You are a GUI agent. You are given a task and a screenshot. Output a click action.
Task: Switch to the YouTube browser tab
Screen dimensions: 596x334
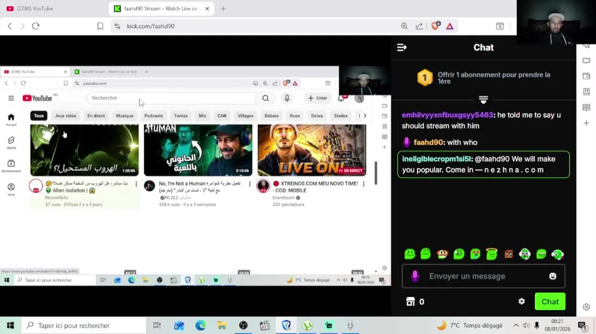35,8
